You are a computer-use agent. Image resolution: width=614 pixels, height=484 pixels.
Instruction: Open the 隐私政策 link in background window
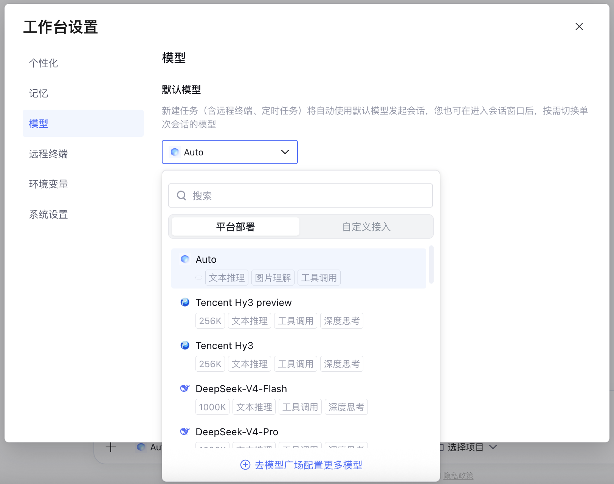tap(458, 476)
